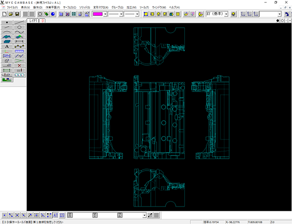Click the right scroll arrow beside the circle indicators
The image size is (292, 224).
click(x=290, y=20)
